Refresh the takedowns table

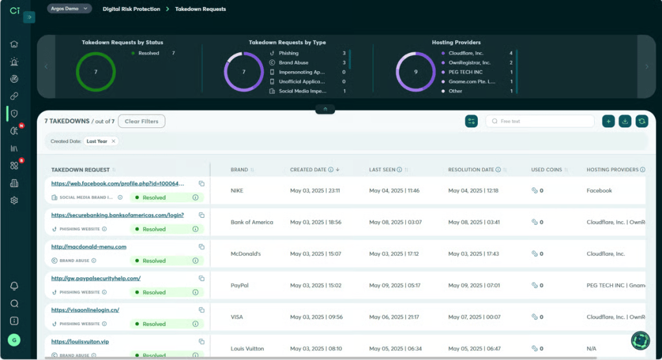click(x=642, y=121)
